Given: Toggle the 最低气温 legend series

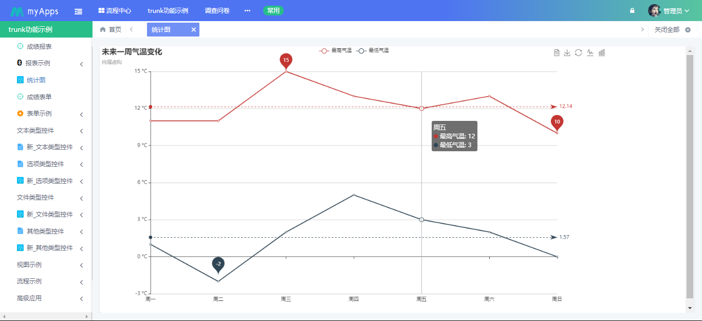Looking at the screenshot, I should pos(373,50).
